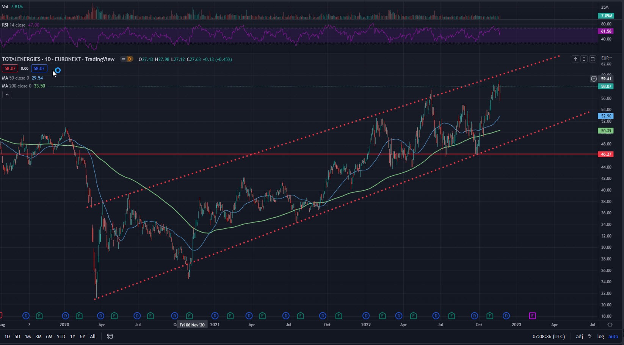Viewport: 624px width, 345px height.
Task: Select the RSI 14 close indicator legend
Action: click(x=20, y=25)
